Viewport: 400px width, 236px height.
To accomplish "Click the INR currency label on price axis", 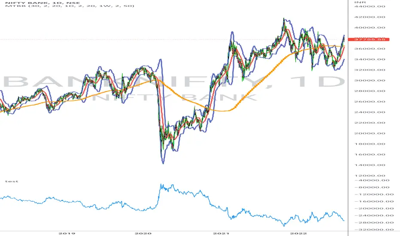I will pyautogui.click(x=360, y=2).
